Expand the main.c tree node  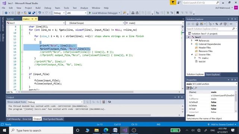(195, 58)
